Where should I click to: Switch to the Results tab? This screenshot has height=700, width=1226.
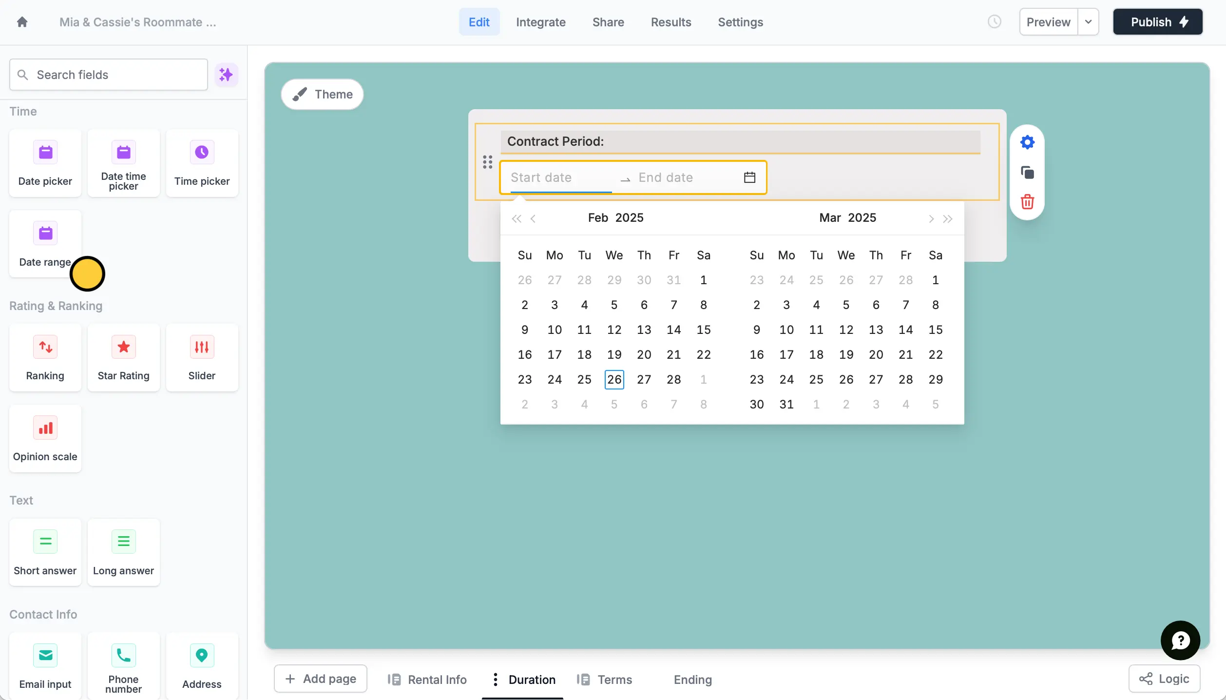671,22
